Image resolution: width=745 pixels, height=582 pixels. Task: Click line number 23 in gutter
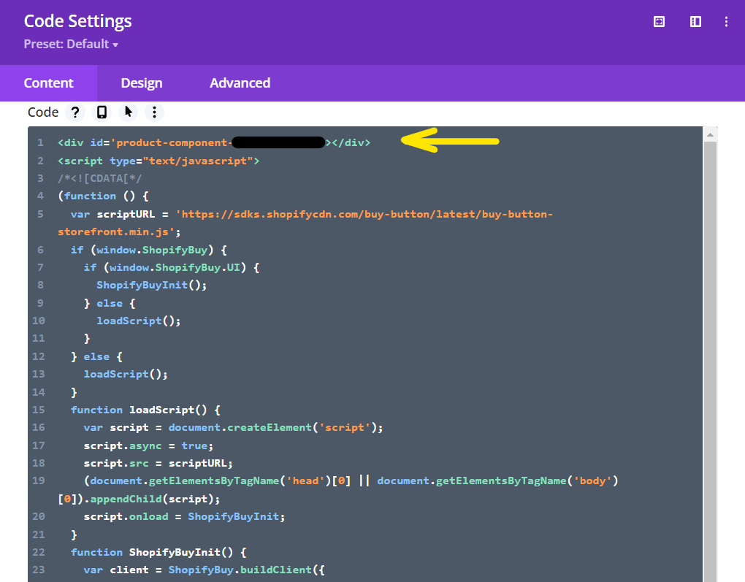coord(39,570)
